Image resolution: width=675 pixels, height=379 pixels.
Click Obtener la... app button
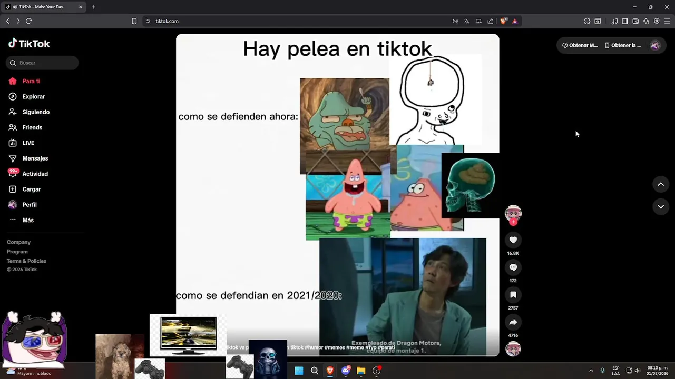623,45
